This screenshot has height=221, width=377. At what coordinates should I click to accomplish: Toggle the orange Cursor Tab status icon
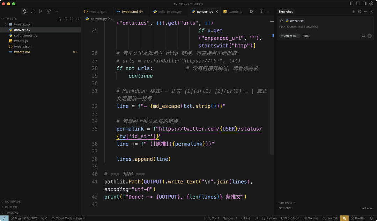click(x=344, y=218)
